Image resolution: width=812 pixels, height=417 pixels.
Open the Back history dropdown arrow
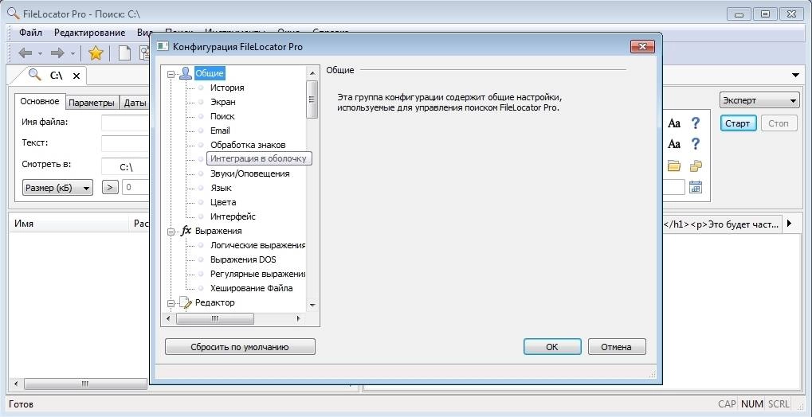[41, 53]
